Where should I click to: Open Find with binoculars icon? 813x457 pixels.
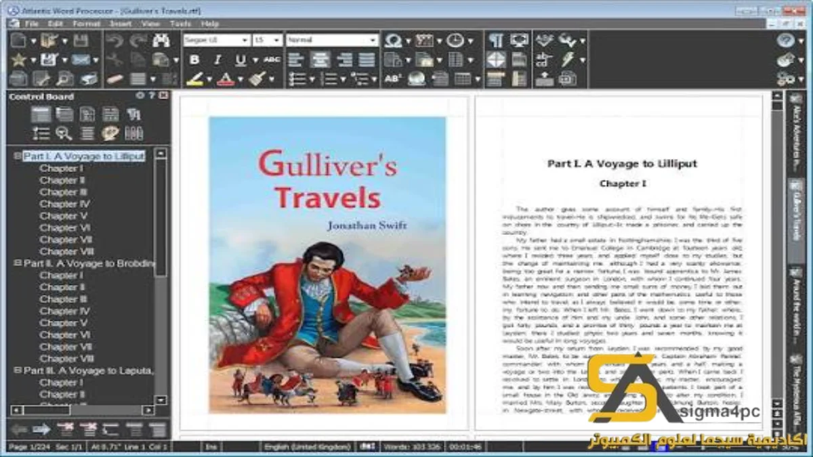coord(161,41)
